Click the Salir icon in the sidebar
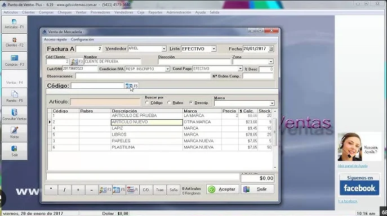Screen dimensions: 387x216 click(14, 151)
